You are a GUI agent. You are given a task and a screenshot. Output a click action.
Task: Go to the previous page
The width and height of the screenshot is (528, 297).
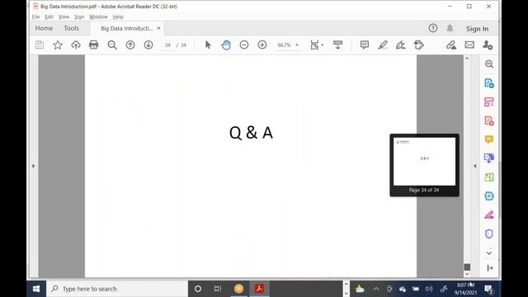coord(130,45)
